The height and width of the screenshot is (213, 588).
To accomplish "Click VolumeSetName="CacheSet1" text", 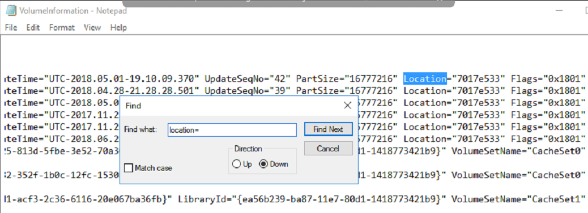I will tap(518, 199).
